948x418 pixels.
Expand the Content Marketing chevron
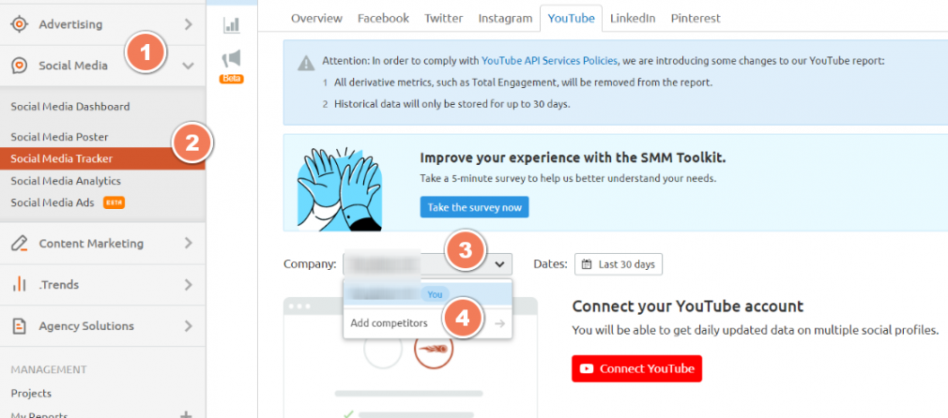point(189,244)
